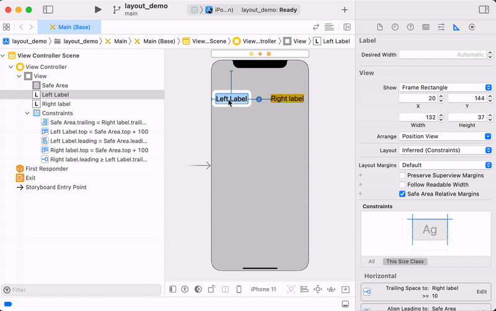496x311 pixels.
Task: Toggle the navigator sidebar button
Action: tap(48, 10)
